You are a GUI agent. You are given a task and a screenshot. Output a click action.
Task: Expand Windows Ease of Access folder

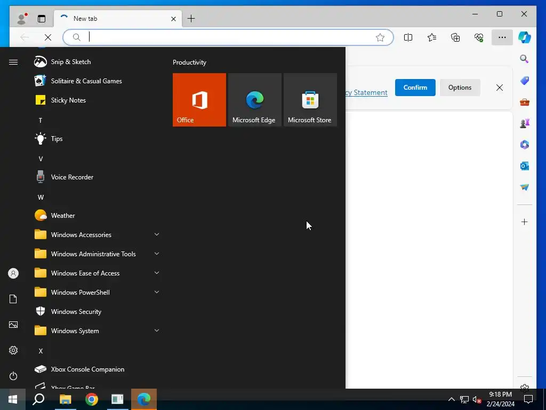(x=96, y=273)
